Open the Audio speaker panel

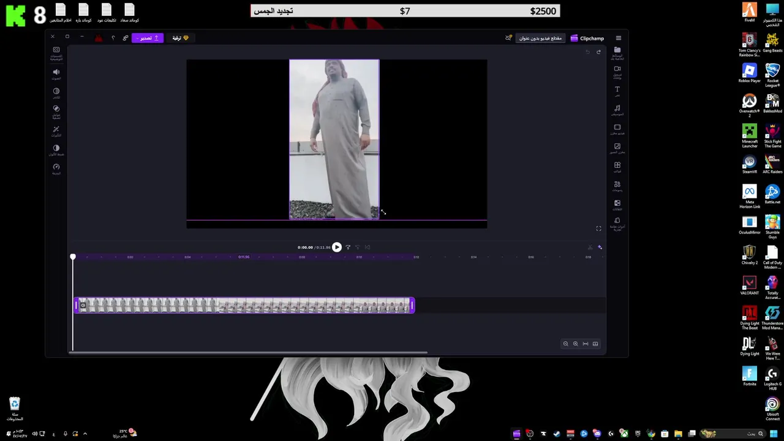56,73
